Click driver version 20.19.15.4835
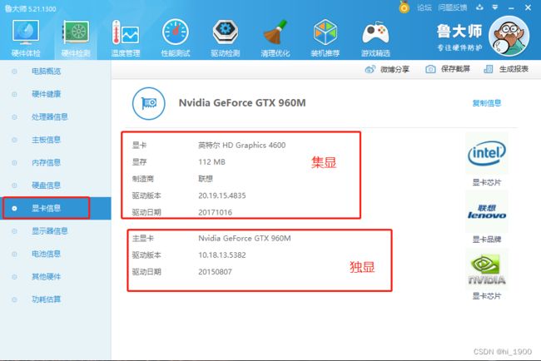This screenshot has height=361, width=541. [222, 195]
